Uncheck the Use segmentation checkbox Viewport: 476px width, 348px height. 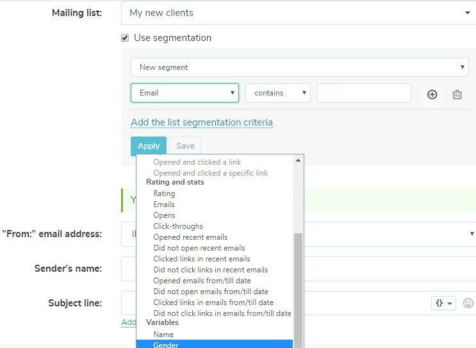[125, 38]
